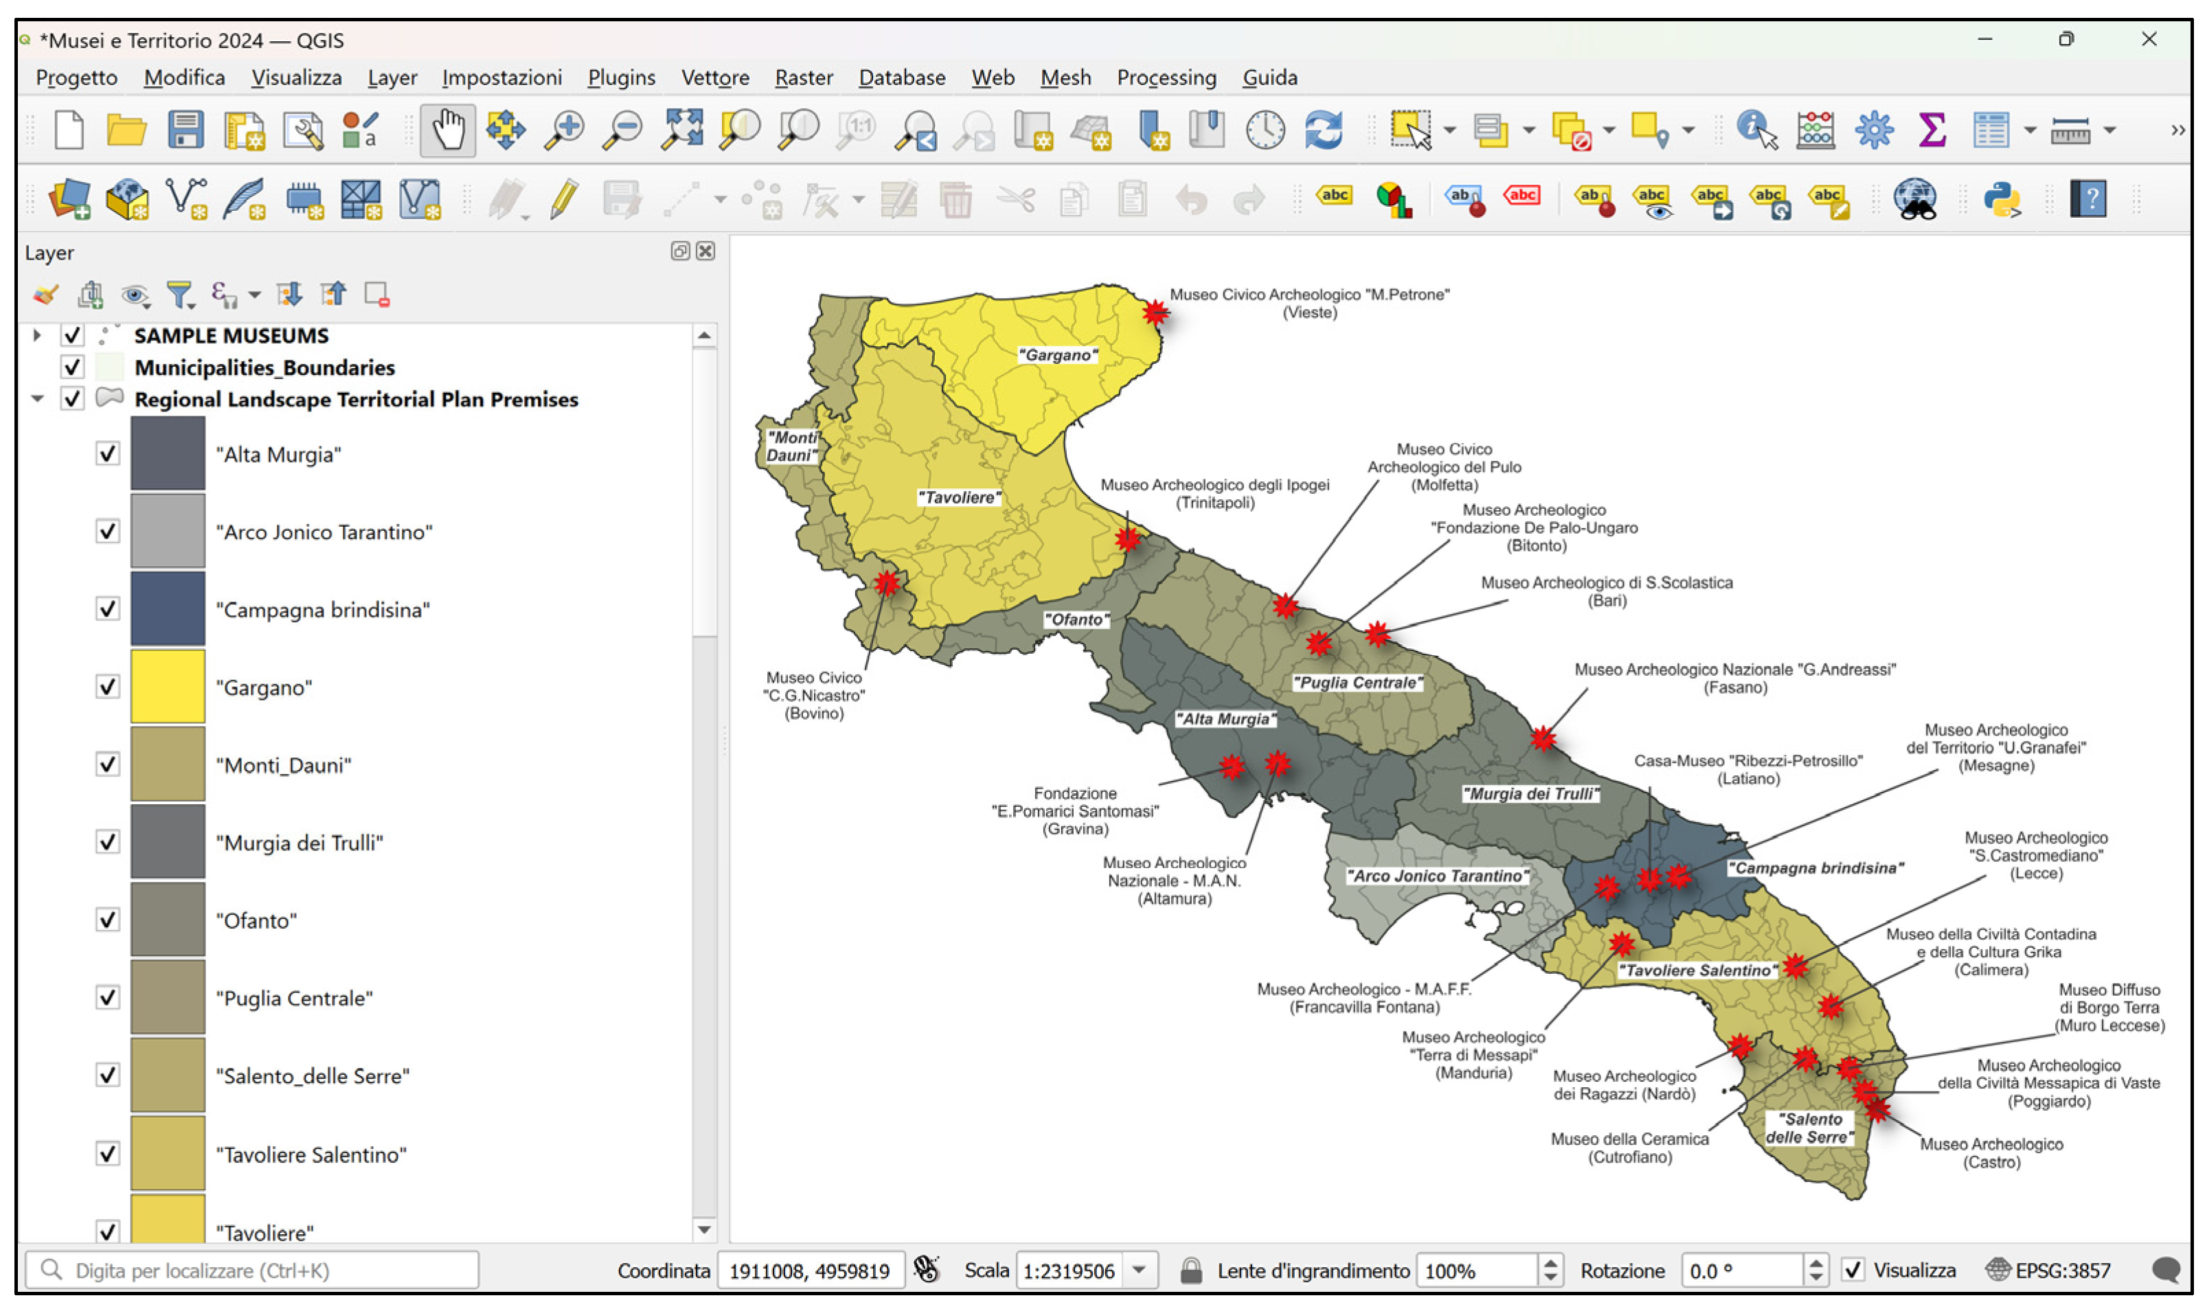Select the Pan Map hand tool

pyautogui.click(x=447, y=130)
